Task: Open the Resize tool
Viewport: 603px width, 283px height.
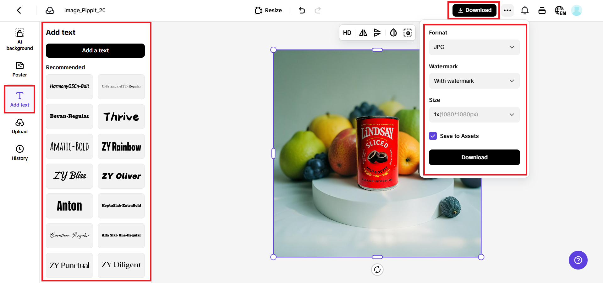Action: point(268,10)
